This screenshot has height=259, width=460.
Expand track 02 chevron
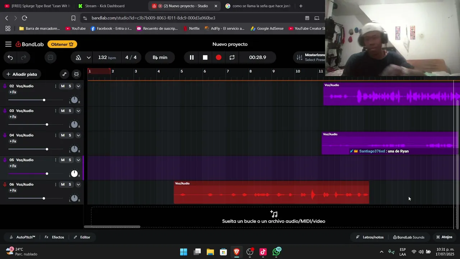(78, 86)
